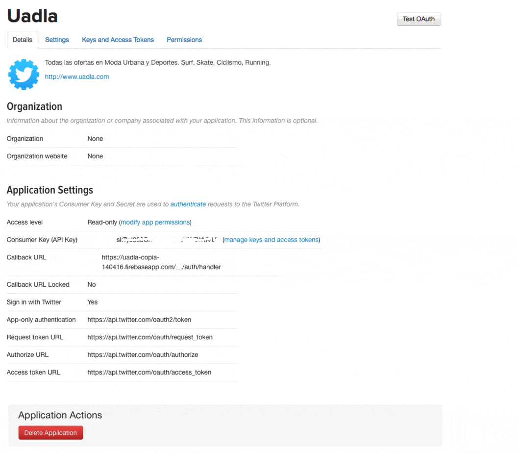Click the Callback URL Locked label
Viewport: 518px width, 453px height.
38,284
